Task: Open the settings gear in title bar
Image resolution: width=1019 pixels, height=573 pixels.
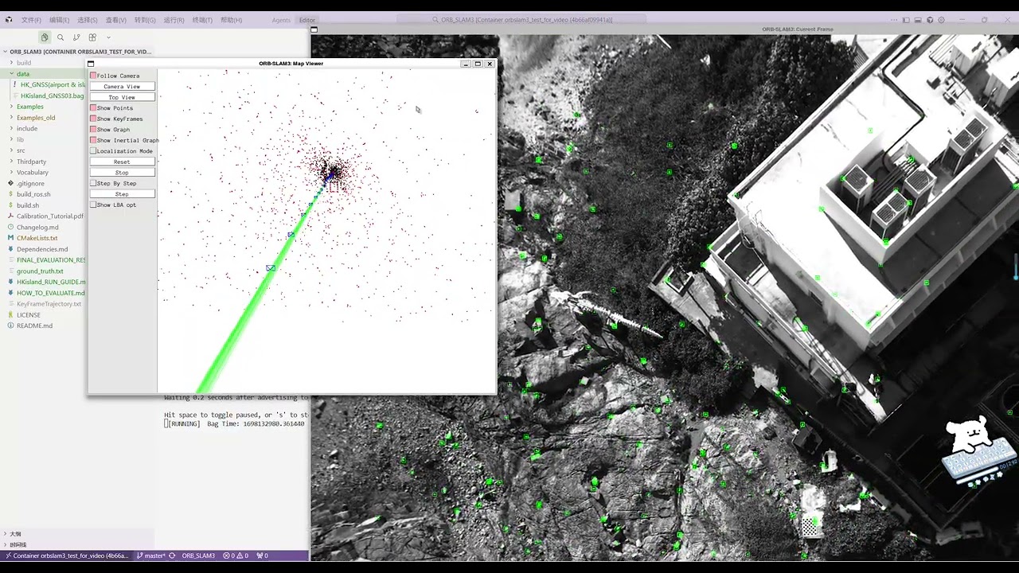Action: click(x=942, y=20)
